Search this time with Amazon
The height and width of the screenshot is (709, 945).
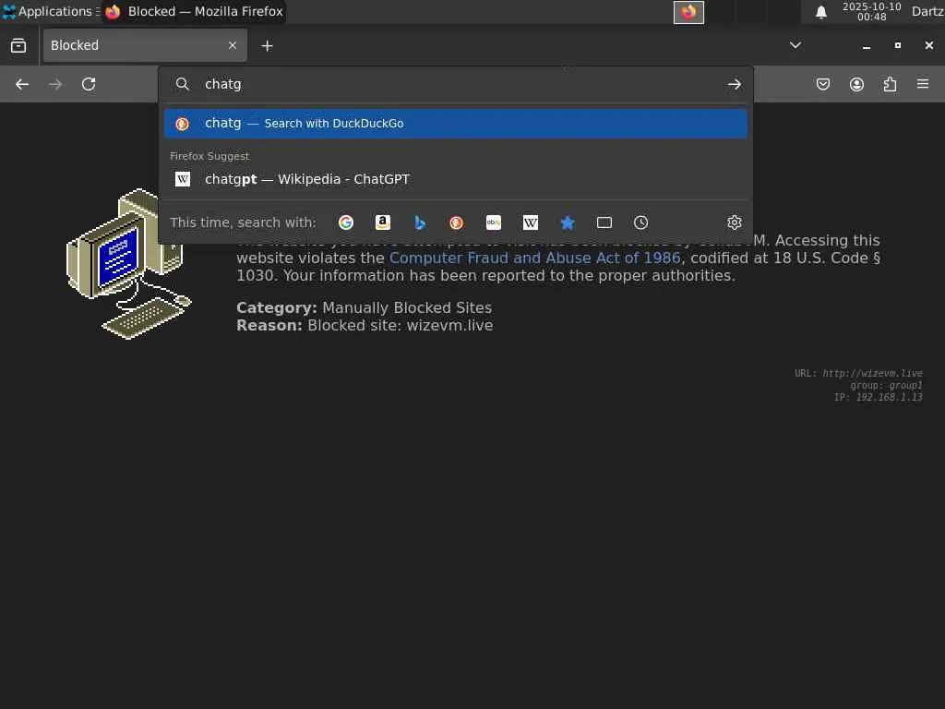(383, 222)
